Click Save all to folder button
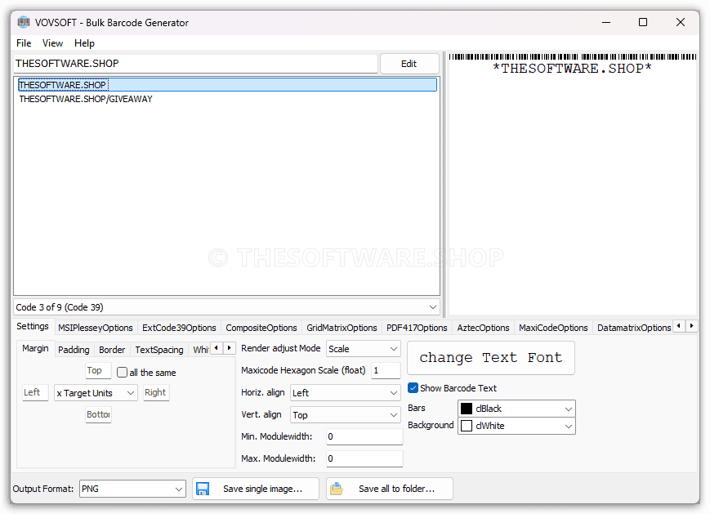Image resolution: width=710 pixels, height=514 pixels. coord(390,489)
